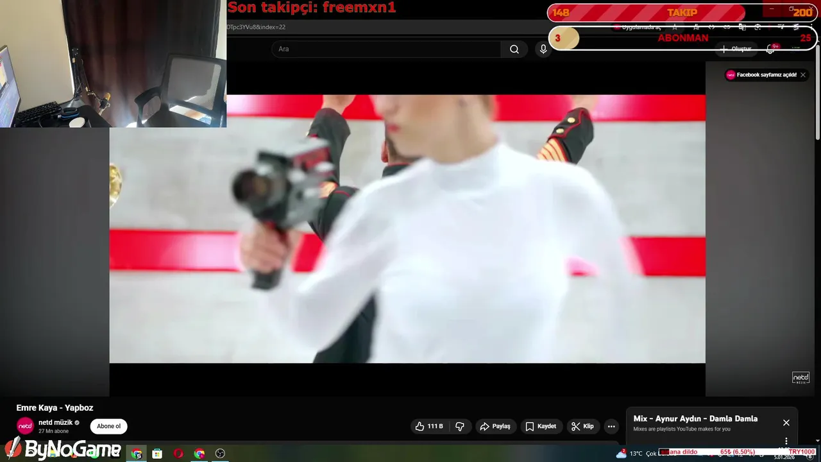Open the taskbar app icon with the 5 badge
This screenshot has width=821, height=462.
point(137,454)
